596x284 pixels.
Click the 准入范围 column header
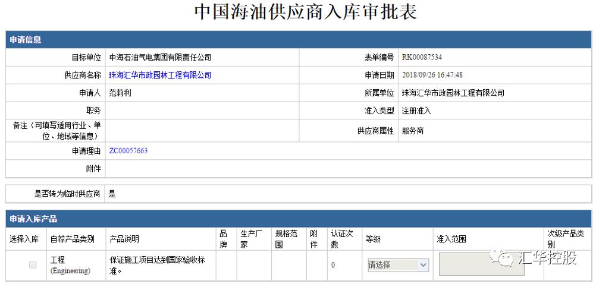click(x=451, y=239)
